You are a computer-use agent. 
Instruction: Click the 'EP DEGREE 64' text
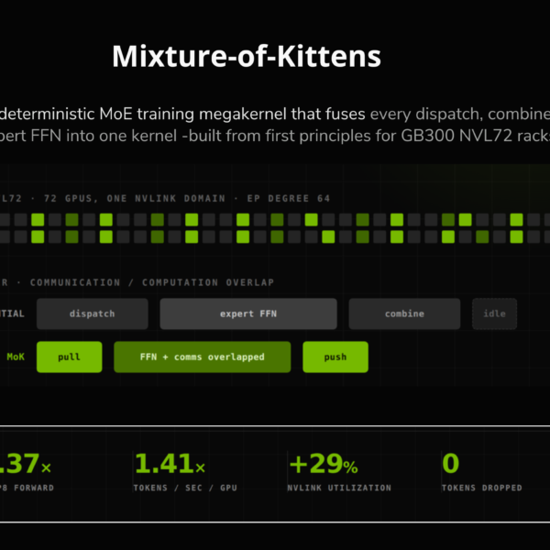(x=289, y=199)
